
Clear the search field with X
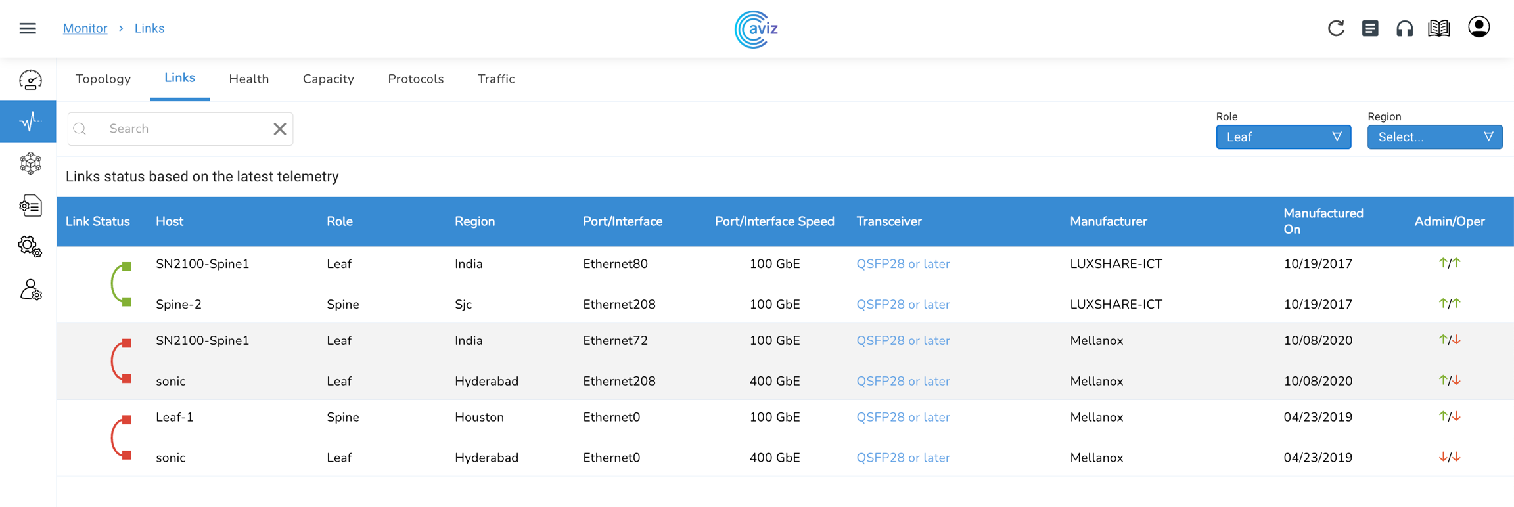[x=280, y=129]
